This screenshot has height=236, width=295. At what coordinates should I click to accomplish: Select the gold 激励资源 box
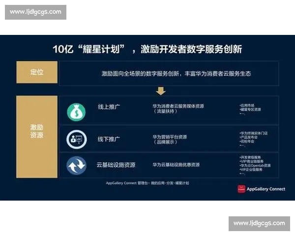37,137
